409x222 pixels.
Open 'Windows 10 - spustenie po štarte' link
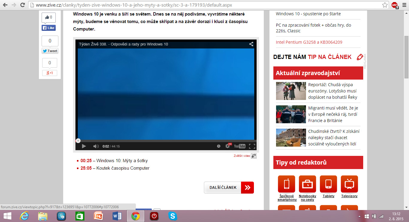(308, 14)
